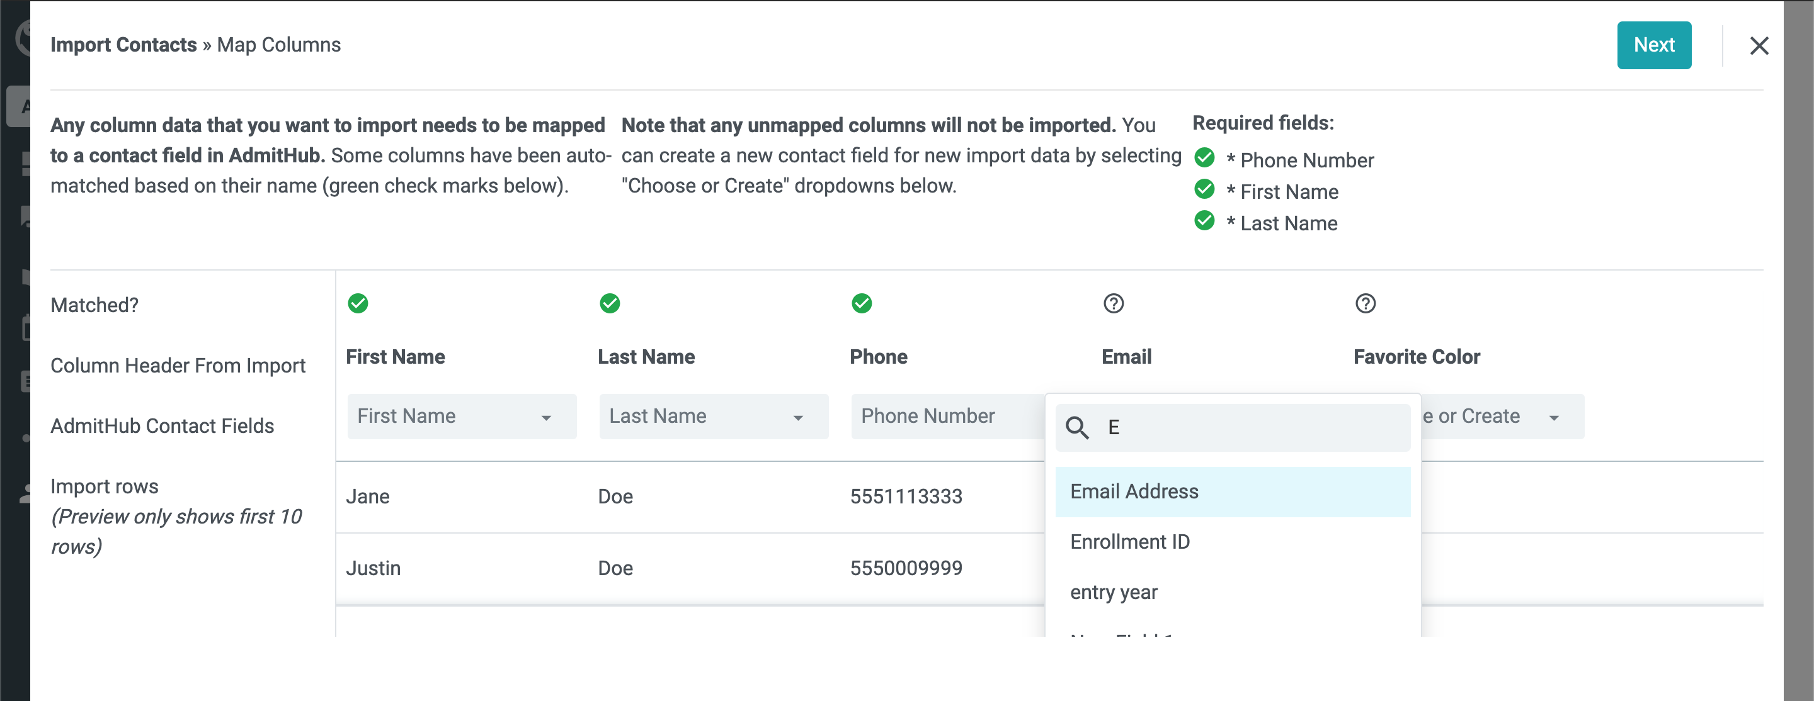1814x701 pixels.
Task: Click the Email column header
Action: coord(1126,357)
